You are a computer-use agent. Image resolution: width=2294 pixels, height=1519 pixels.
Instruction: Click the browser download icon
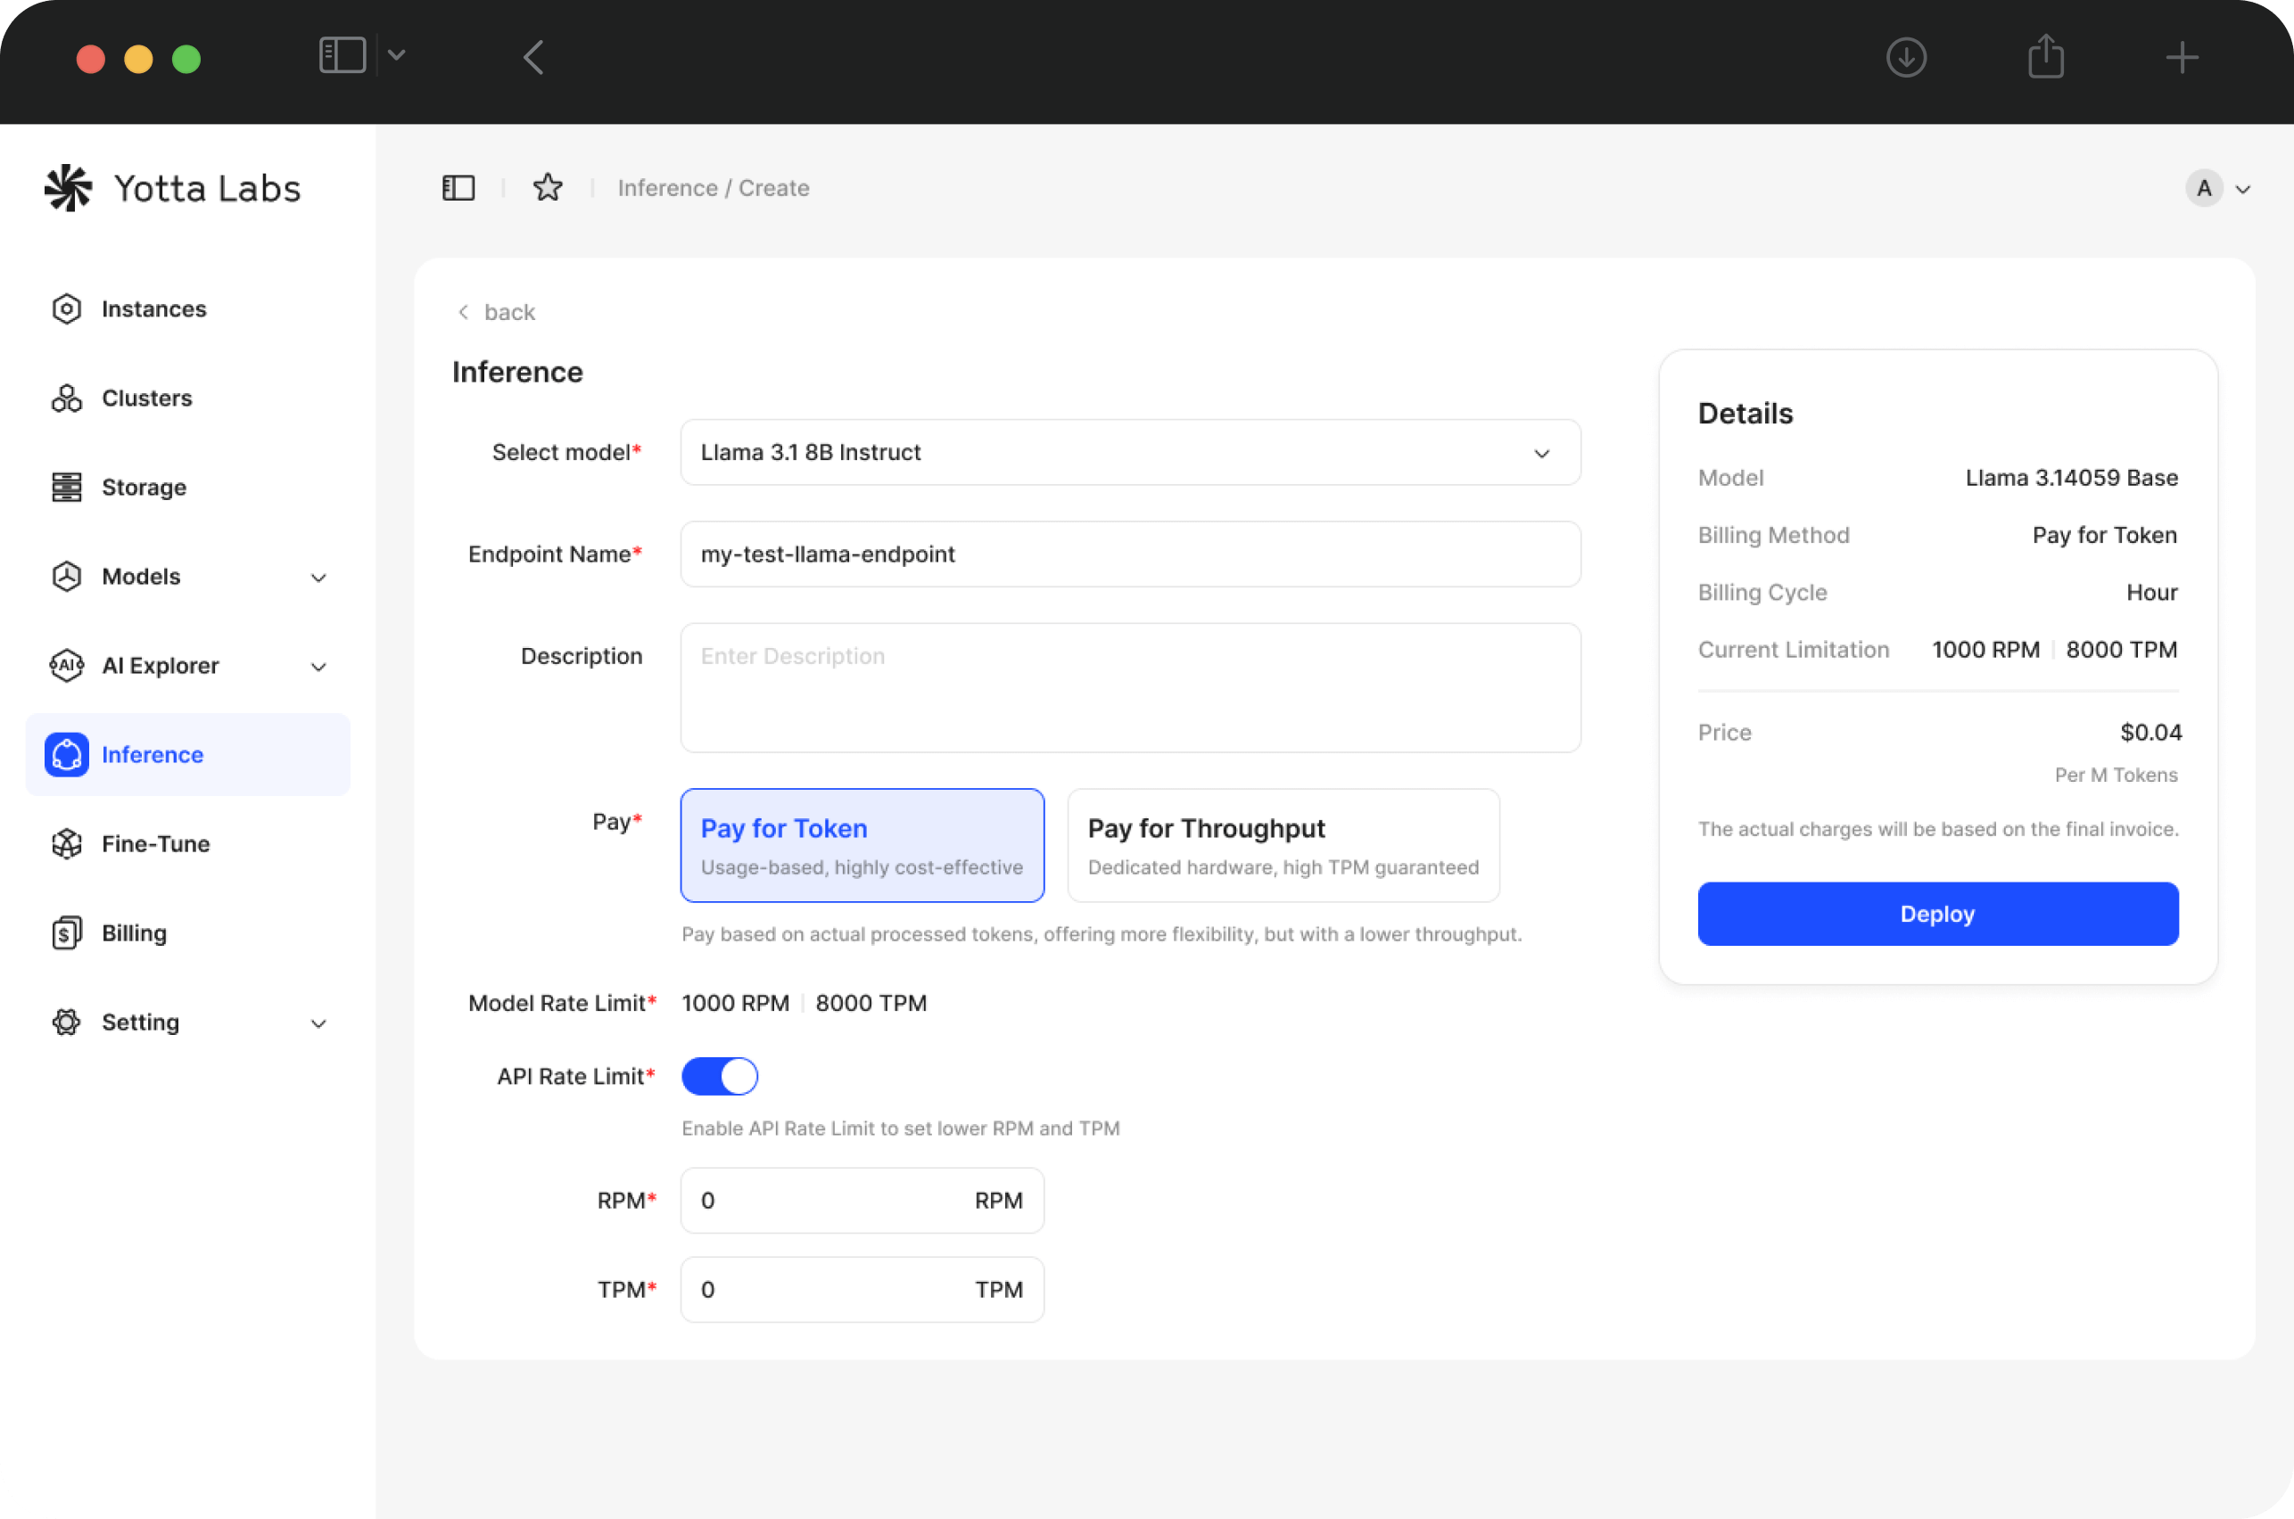(1905, 58)
